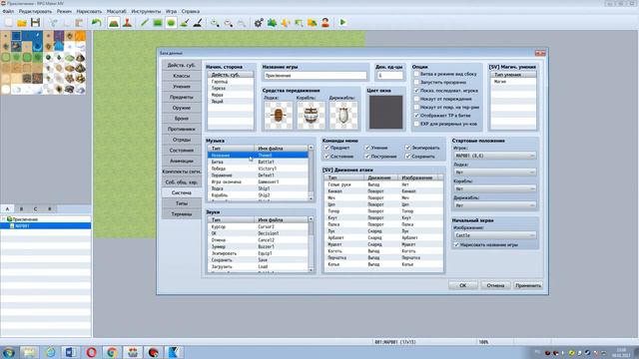This screenshot has width=639, height=359.
Task: Toggle EXP for reserve members checkbox
Action: [416, 124]
